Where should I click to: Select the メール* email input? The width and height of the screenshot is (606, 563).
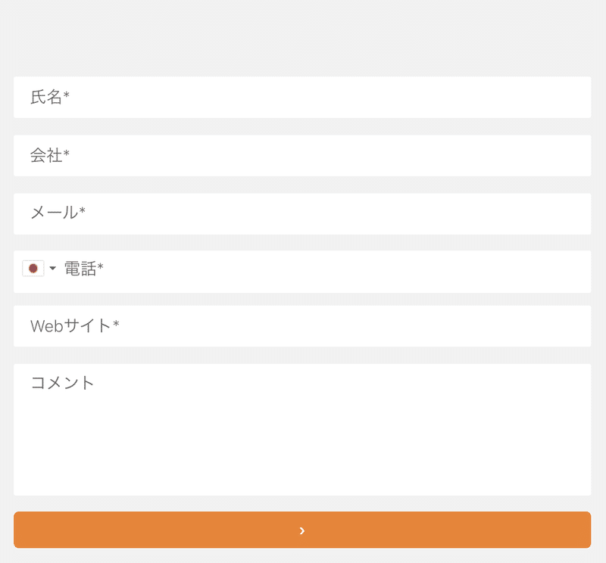click(303, 213)
